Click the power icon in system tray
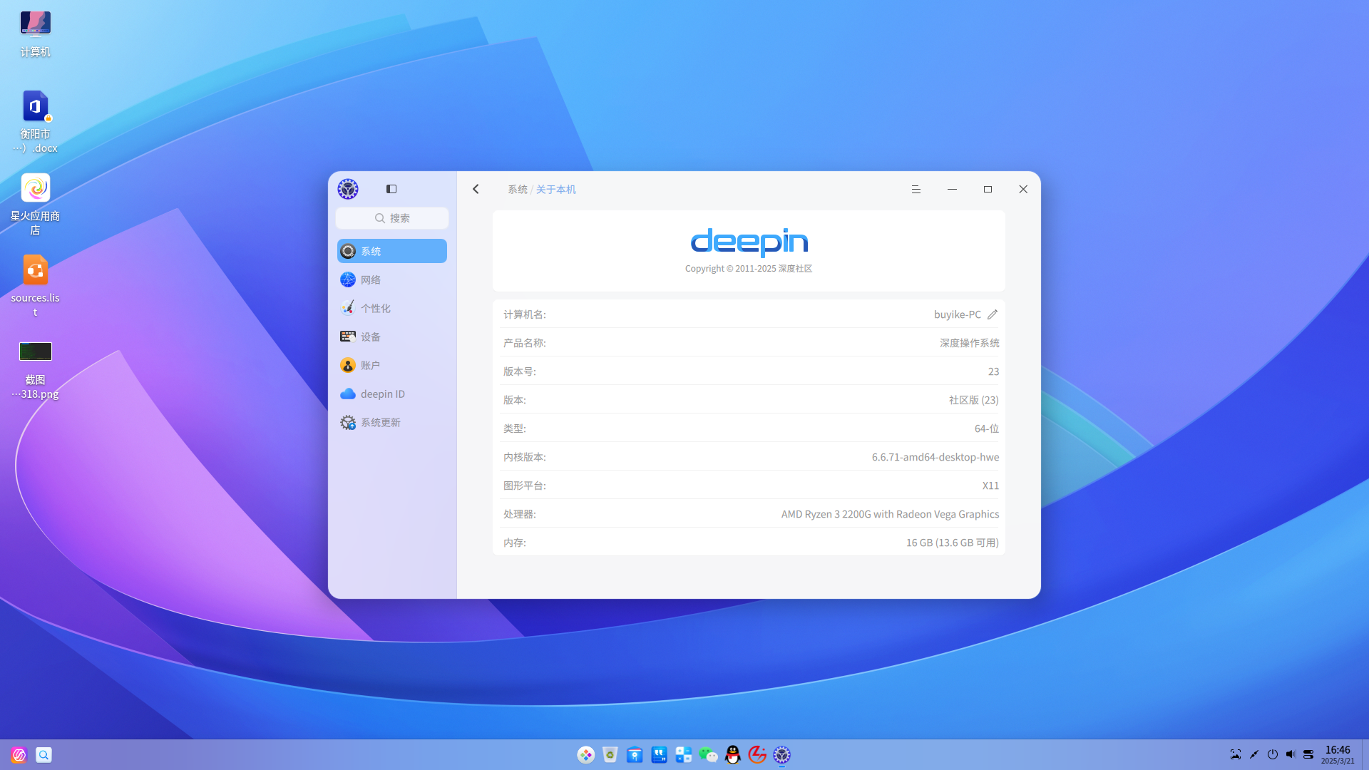Viewport: 1369px width, 770px height. [x=1273, y=754]
